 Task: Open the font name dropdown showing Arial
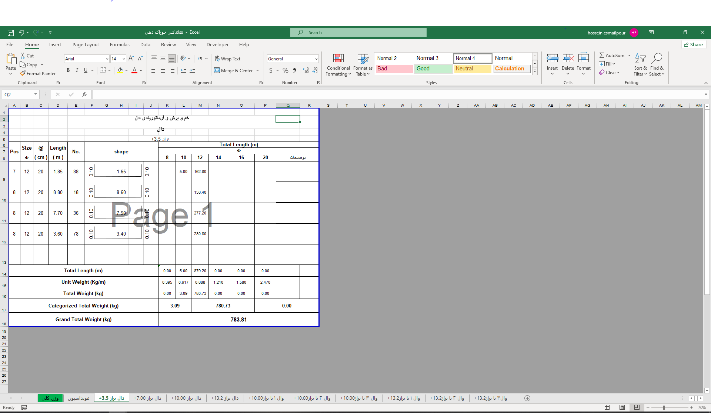point(107,59)
